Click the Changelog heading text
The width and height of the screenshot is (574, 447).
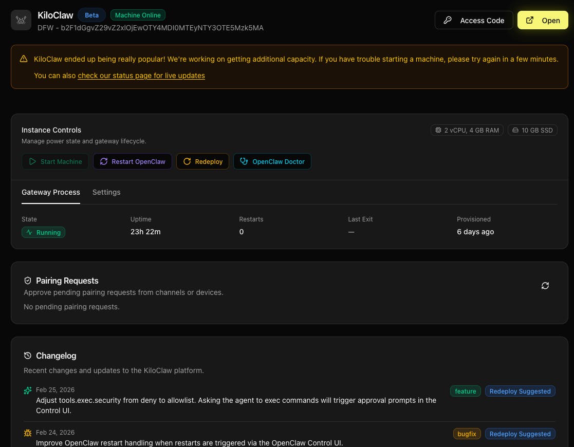[56, 356]
